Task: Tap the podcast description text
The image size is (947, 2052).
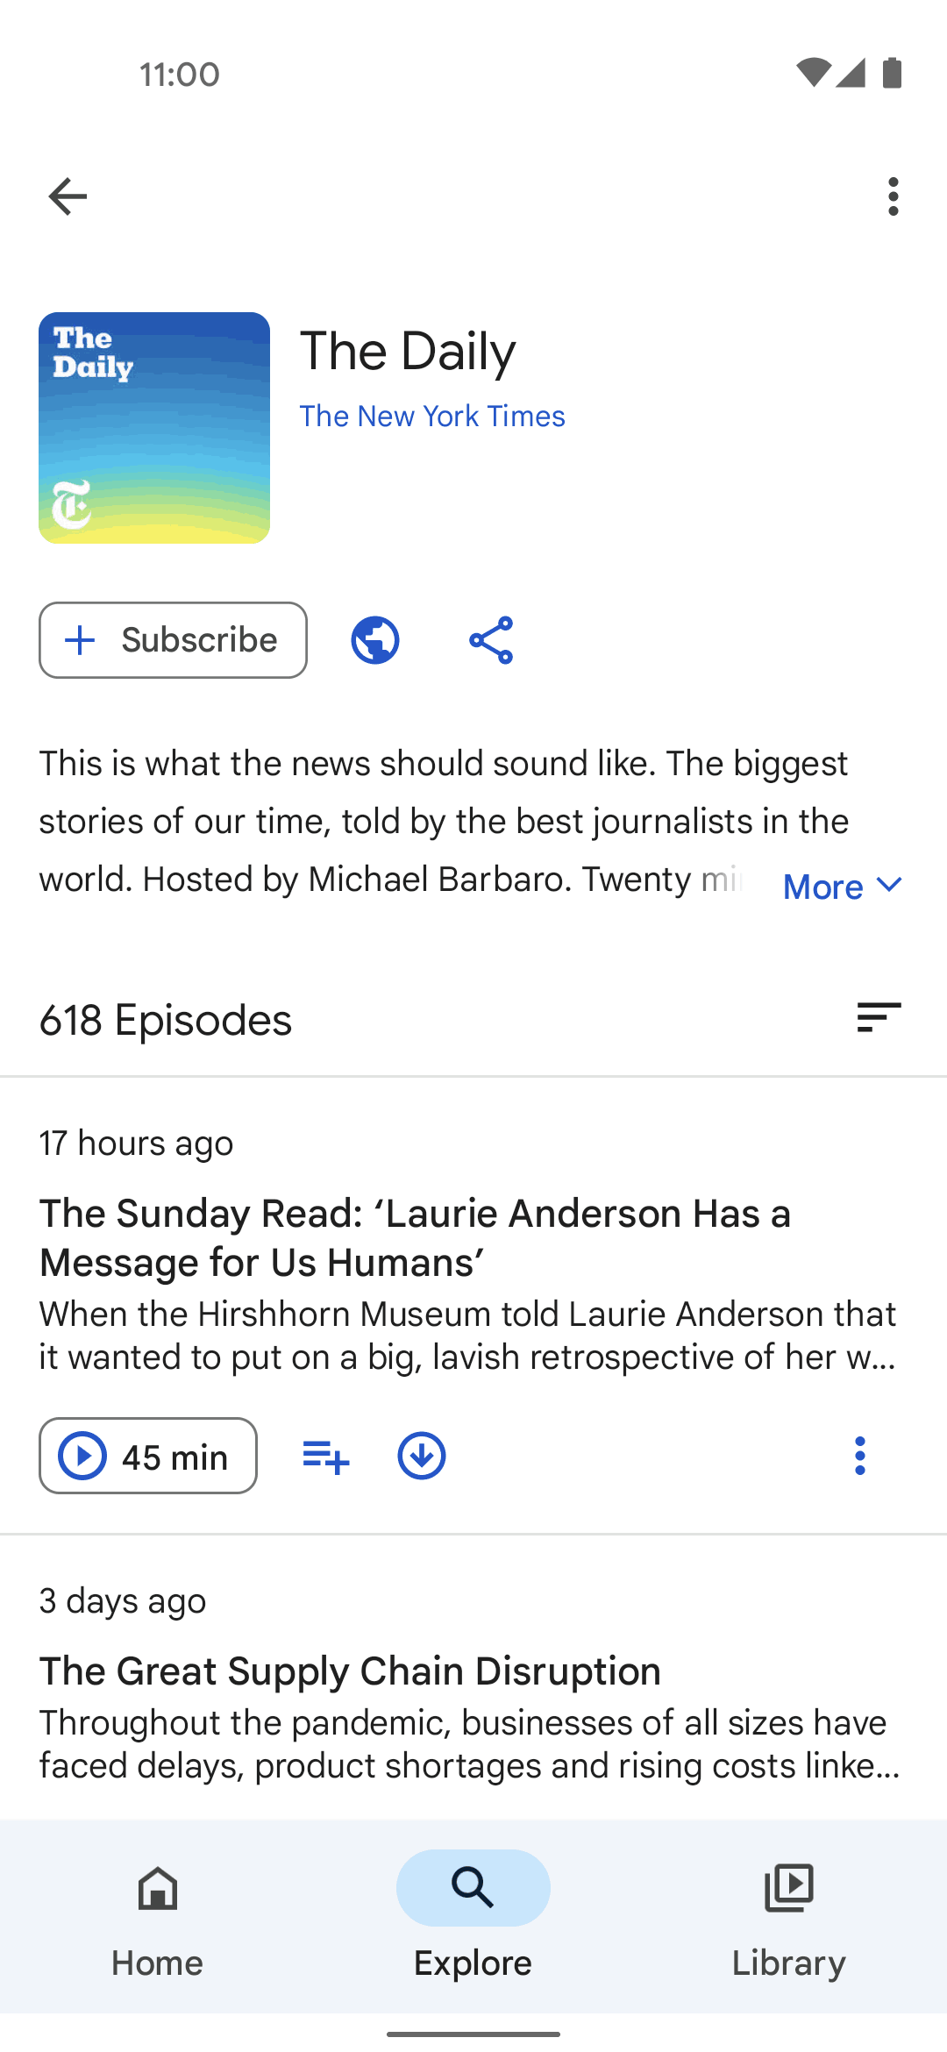Action: pyautogui.click(x=444, y=821)
